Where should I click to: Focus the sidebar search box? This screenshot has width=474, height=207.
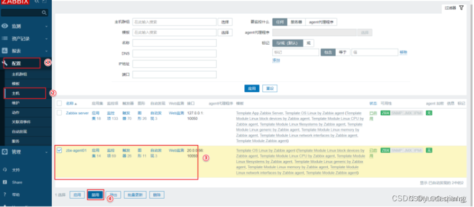tap(24, 13)
